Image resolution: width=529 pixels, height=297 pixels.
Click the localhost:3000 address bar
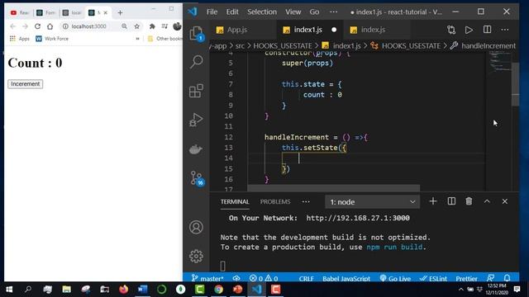[x=89, y=26]
